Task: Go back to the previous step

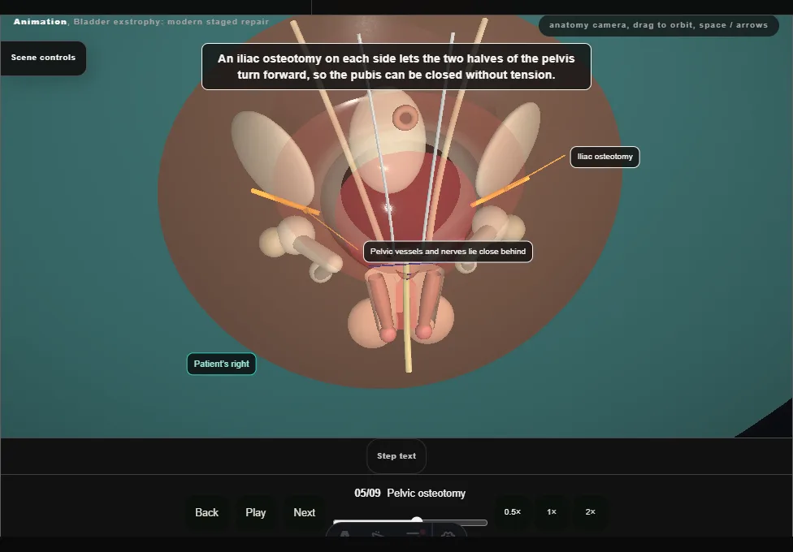Action: pyautogui.click(x=207, y=512)
